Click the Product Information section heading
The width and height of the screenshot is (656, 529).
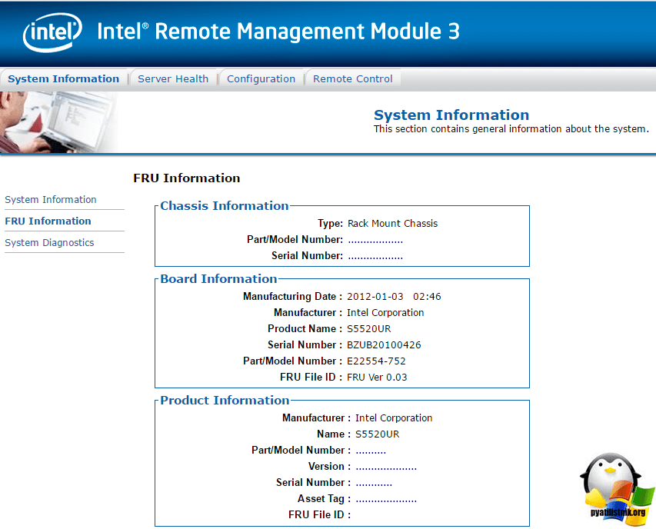225,400
